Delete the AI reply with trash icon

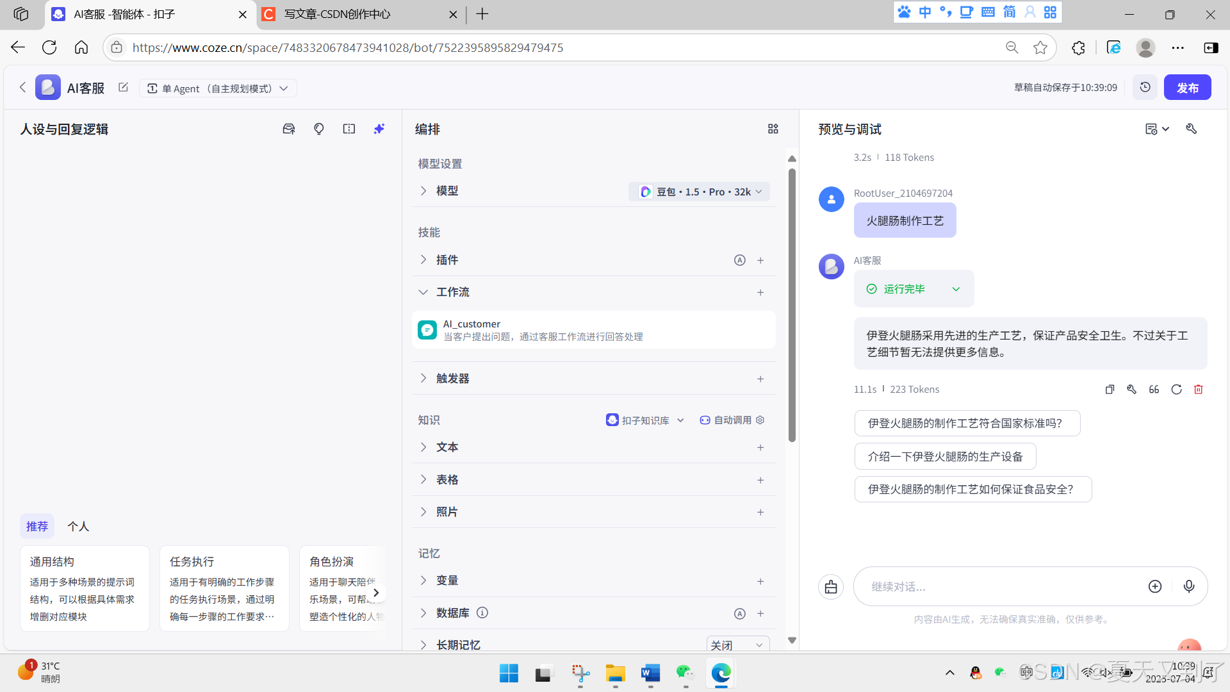pyautogui.click(x=1198, y=390)
